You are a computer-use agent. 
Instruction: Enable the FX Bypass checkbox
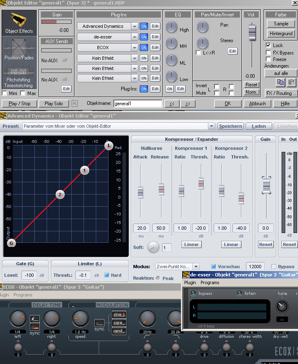(269, 52)
